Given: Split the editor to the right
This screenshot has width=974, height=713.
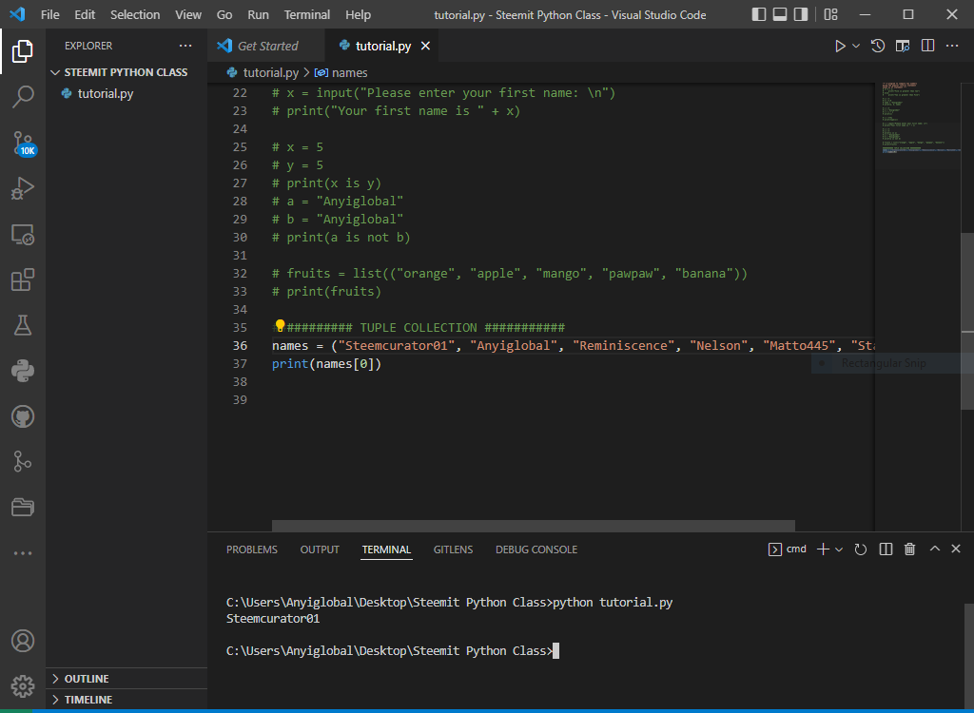Looking at the screenshot, I should (927, 46).
